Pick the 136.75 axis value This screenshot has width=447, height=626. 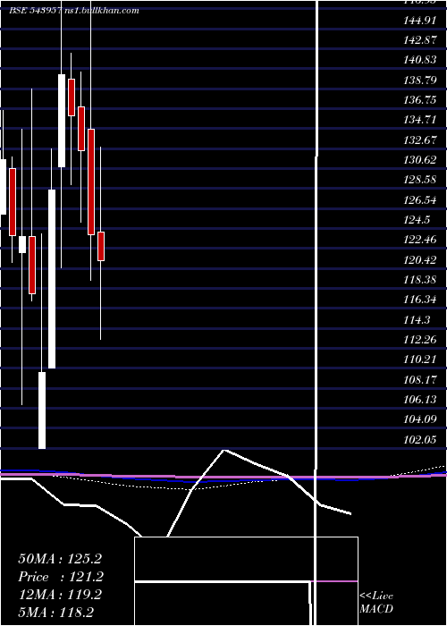(x=420, y=100)
